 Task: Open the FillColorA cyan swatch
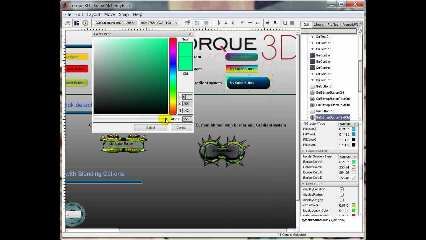tap(354, 129)
